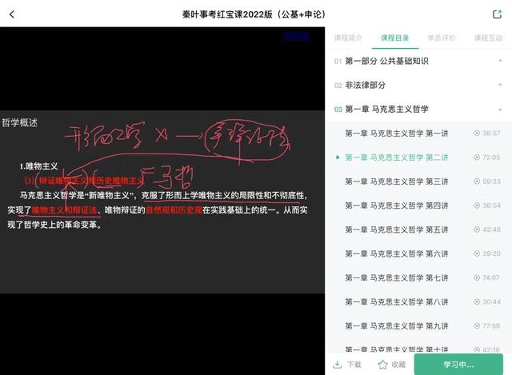
Task: Click the duration icon next to 59:33
Action: [x=477, y=182]
